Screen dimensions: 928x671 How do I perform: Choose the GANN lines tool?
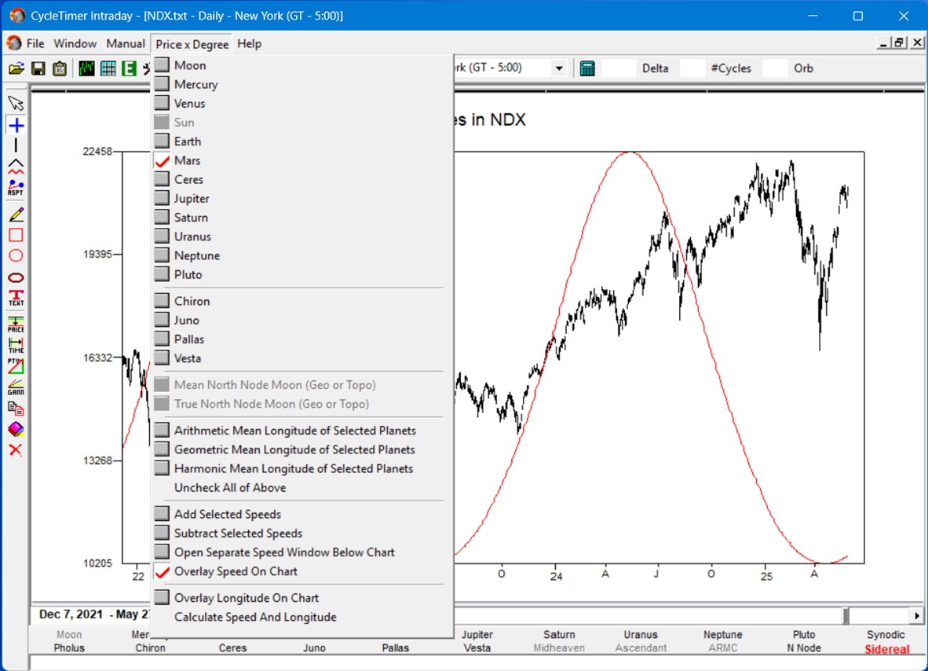[16, 387]
